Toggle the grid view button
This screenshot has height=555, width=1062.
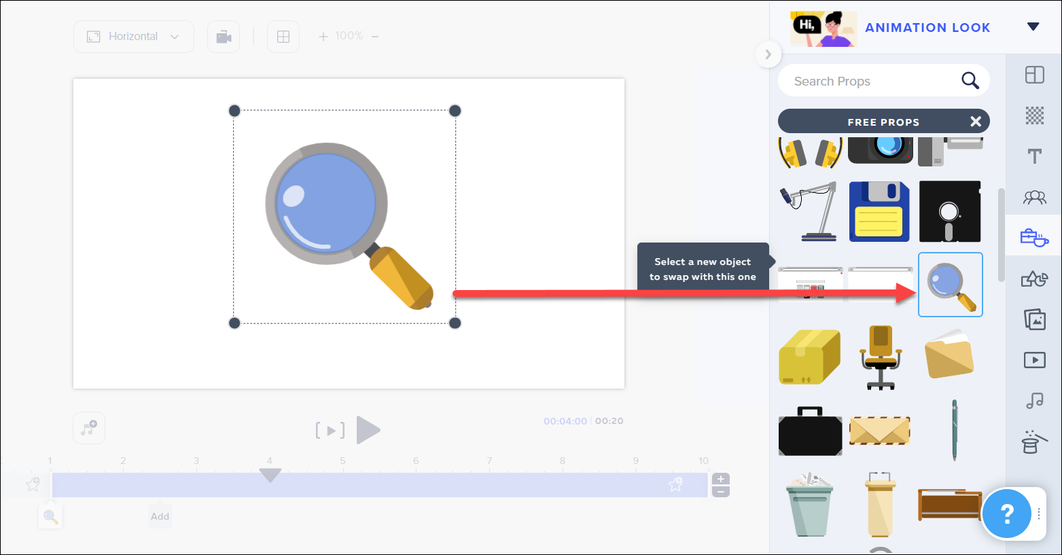(x=283, y=37)
